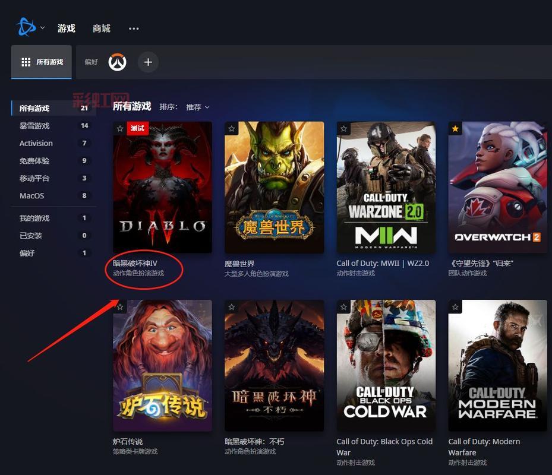Filter by 暴雪游戏 in the sidebar
This screenshot has width=552, height=475.
click(x=54, y=126)
